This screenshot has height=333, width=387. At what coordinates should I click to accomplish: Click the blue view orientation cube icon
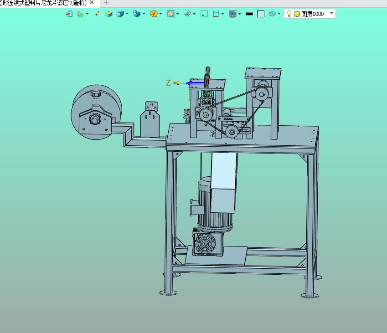(137, 14)
